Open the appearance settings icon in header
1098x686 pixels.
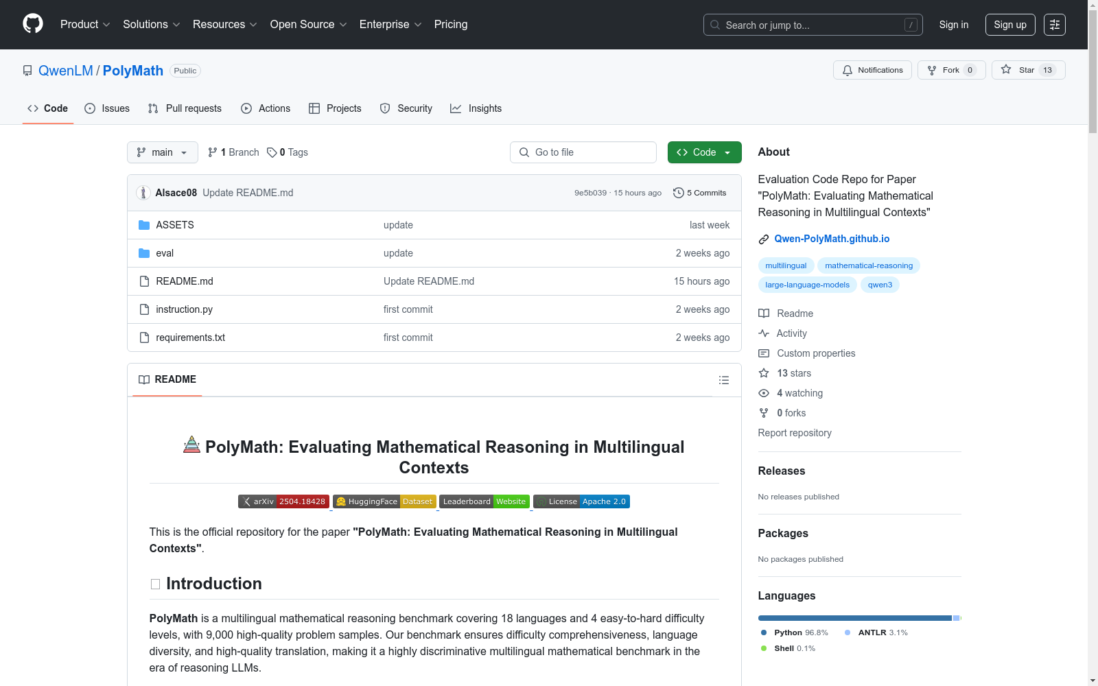1054,25
